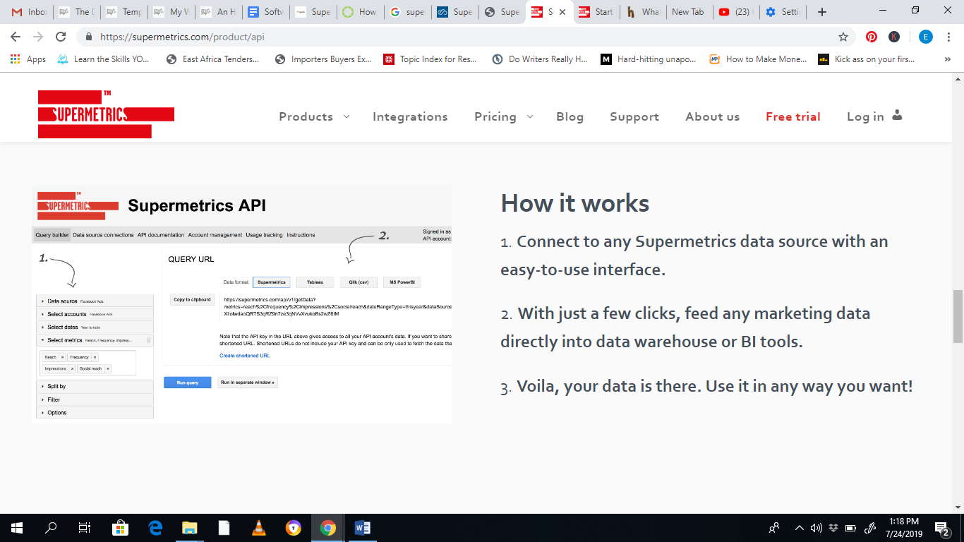Open the Pinterest extension

pos(872,37)
